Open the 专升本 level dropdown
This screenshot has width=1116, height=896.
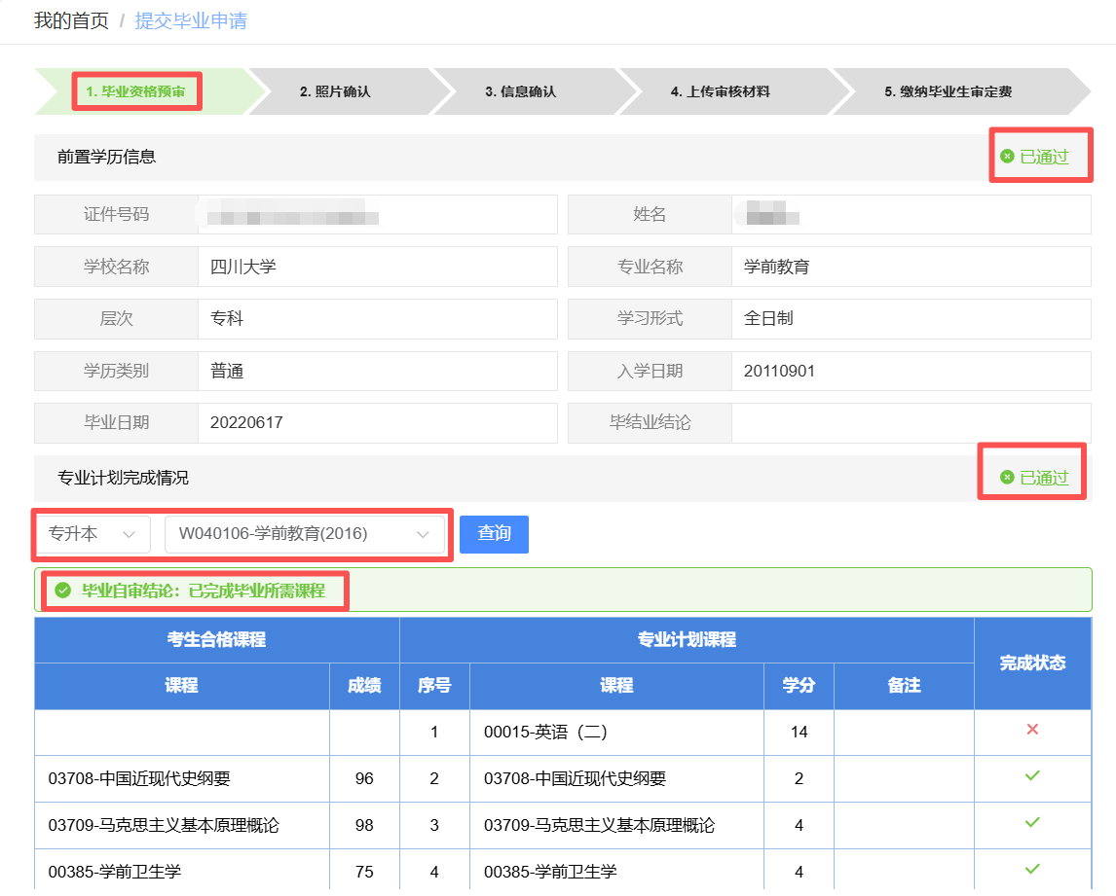pyautogui.click(x=91, y=534)
